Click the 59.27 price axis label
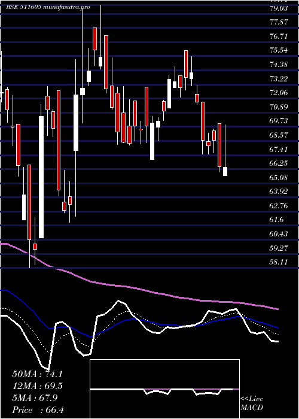 click(279, 248)
